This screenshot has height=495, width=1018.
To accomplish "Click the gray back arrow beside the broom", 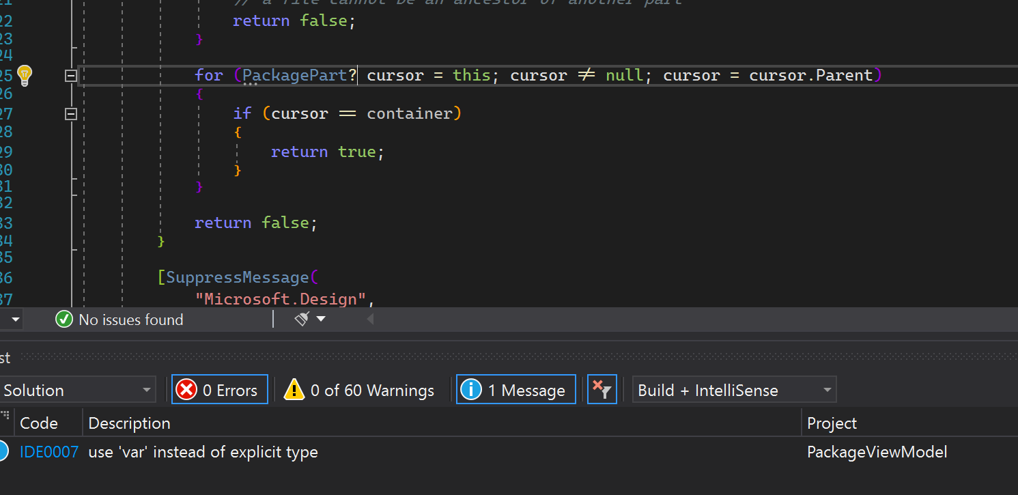I will [x=369, y=317].
